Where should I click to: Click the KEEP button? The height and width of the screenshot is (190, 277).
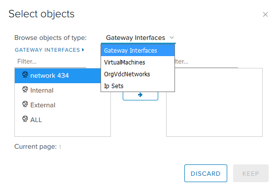pyautogui.click(x=251, y=173)
